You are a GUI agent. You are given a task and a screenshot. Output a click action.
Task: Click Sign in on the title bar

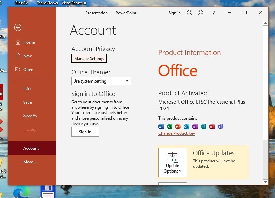click(x=174, y=13)
